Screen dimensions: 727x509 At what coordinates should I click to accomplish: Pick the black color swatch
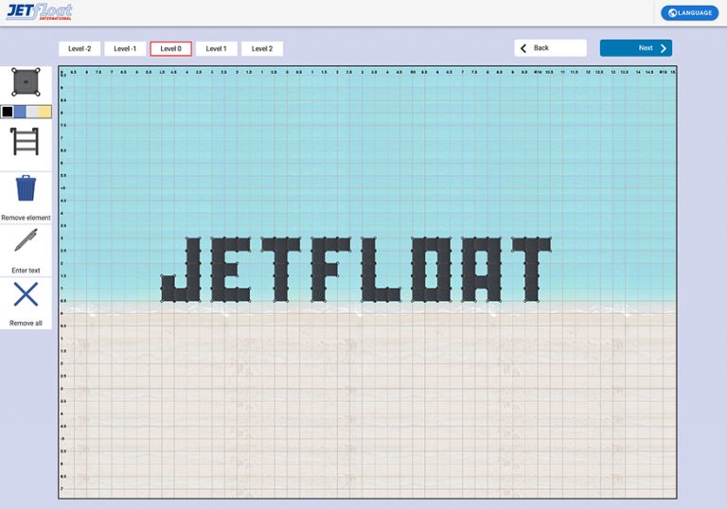point(8,112)
